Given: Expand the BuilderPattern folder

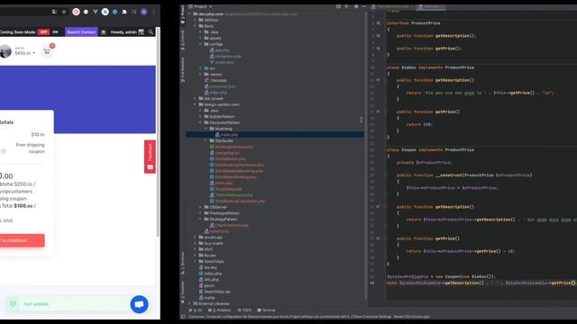Looking at the screenshot, I should click(200, 116).
